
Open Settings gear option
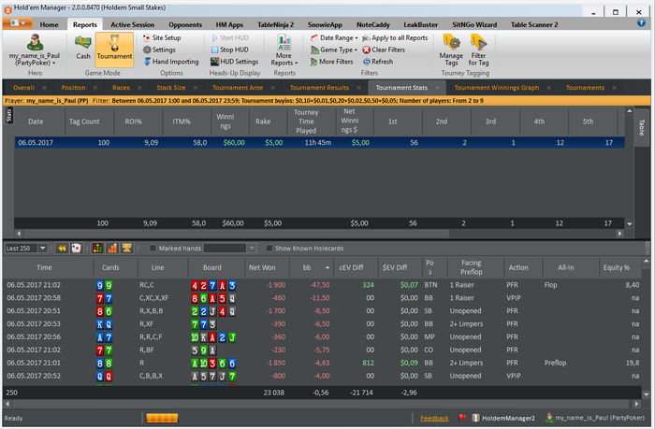159,50
